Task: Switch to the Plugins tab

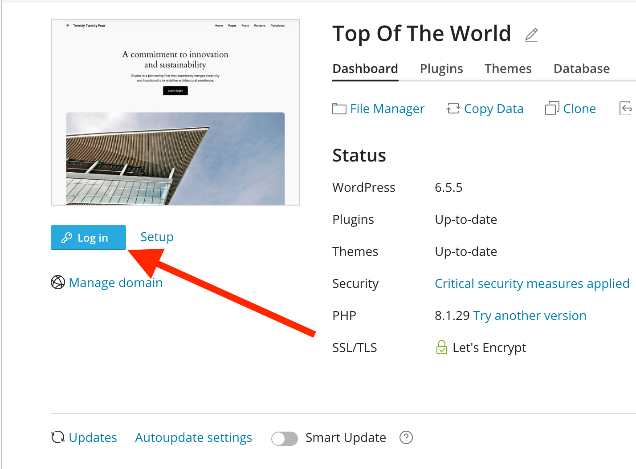Action: [441, 69]
